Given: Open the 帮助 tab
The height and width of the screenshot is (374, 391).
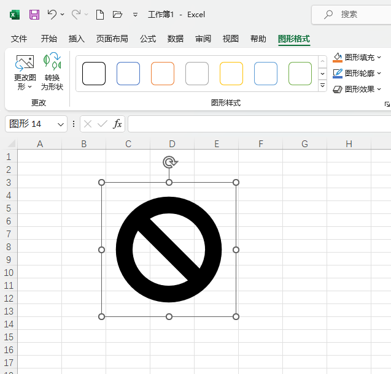Looking at the screenshot, I should pyautogui.click(x=258, y=39).
